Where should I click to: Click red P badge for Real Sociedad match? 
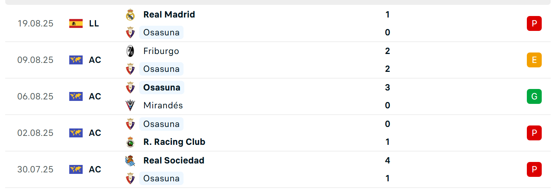534,169
